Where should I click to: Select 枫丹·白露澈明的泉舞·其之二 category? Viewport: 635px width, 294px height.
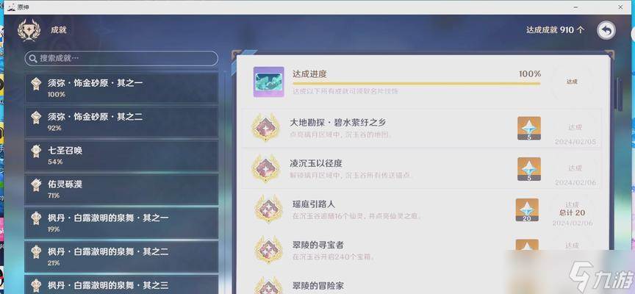point(121,257)
